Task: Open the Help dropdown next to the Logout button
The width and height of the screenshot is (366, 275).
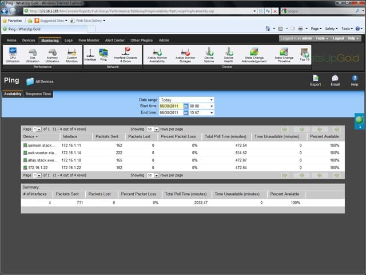Action: tap(353, 38)
